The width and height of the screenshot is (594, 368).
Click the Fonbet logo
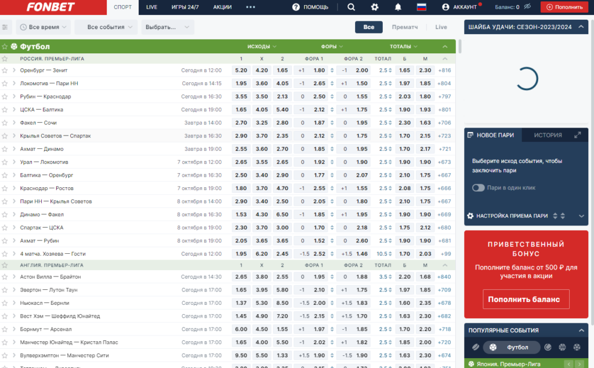click(x=50, y=7)
